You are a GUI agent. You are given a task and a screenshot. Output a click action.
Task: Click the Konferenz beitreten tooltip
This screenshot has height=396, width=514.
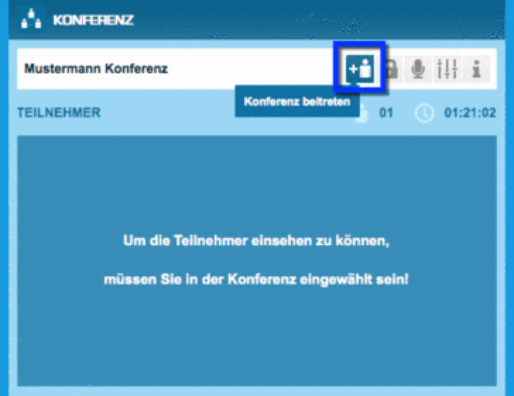click(297, 101)
